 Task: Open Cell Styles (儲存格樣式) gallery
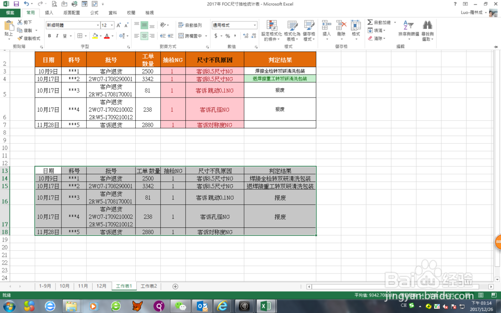(x=309, y=31)
